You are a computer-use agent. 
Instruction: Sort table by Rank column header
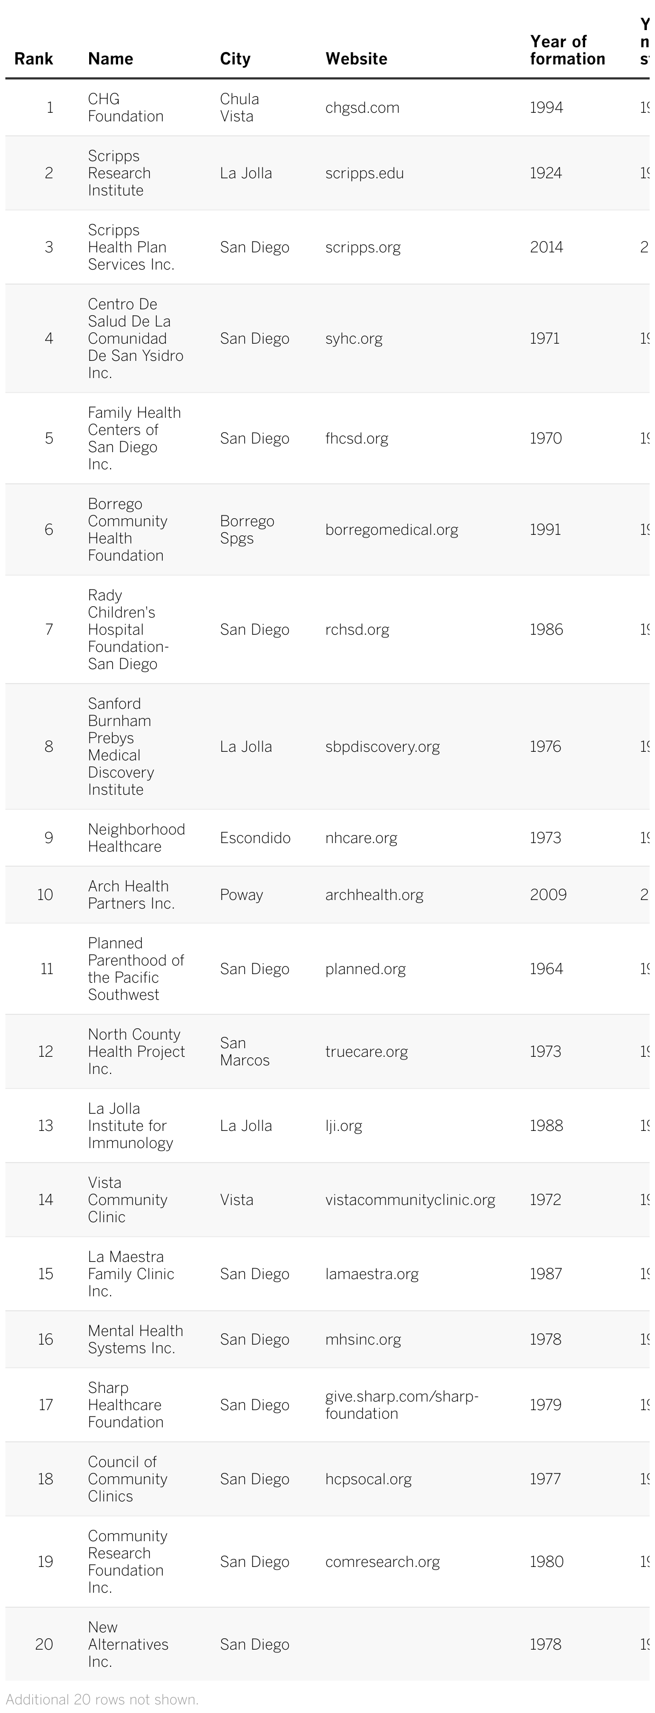click(33, 59)
